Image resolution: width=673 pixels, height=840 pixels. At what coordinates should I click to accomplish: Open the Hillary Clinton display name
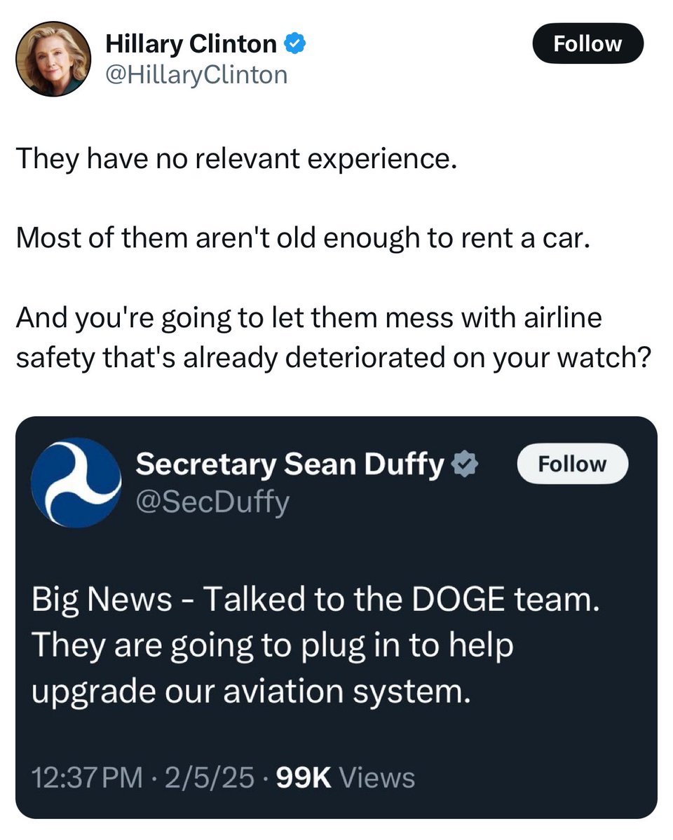(191, 45)
